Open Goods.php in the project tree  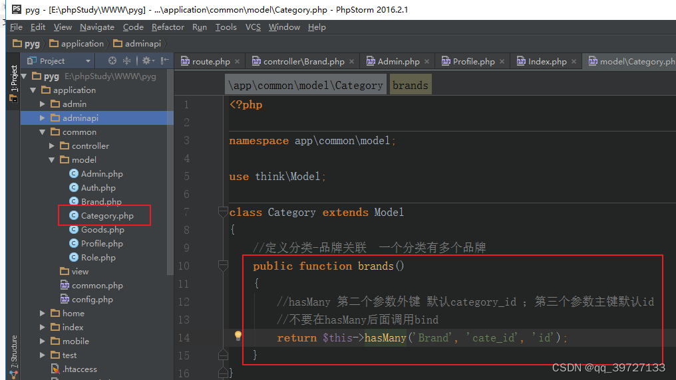[x=96, y=230]
